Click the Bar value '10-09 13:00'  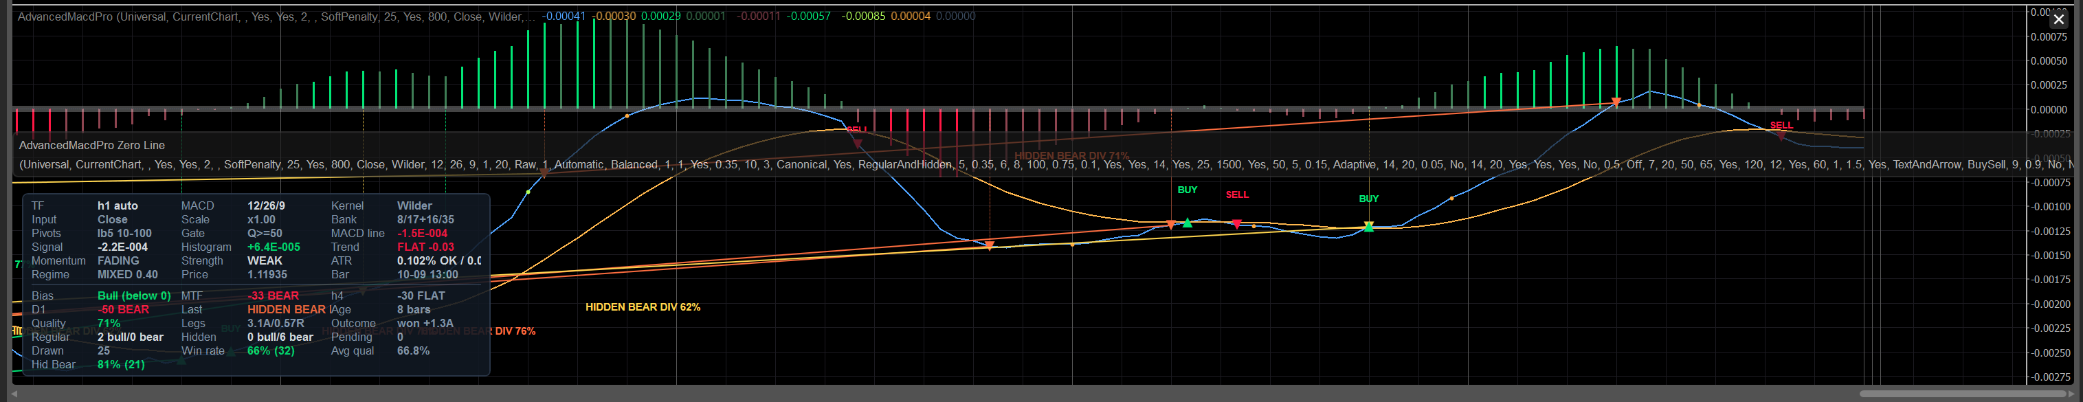[x=427, y=275]
